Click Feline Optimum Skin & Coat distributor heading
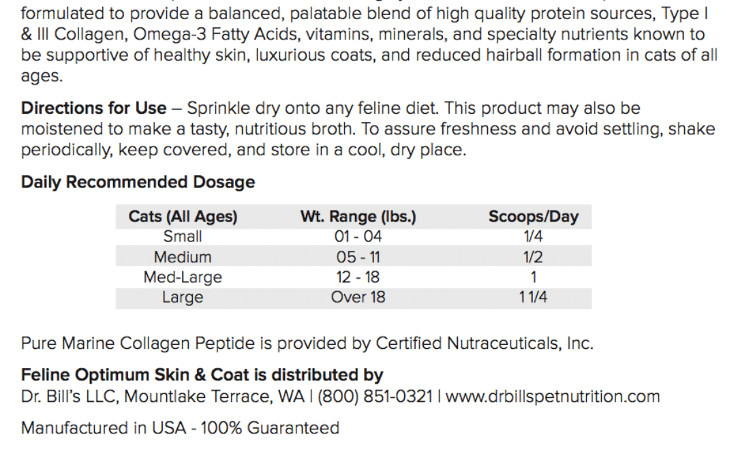Image resolution: width=736 pixels, height=460 pixels. click(x=202, y=375)
